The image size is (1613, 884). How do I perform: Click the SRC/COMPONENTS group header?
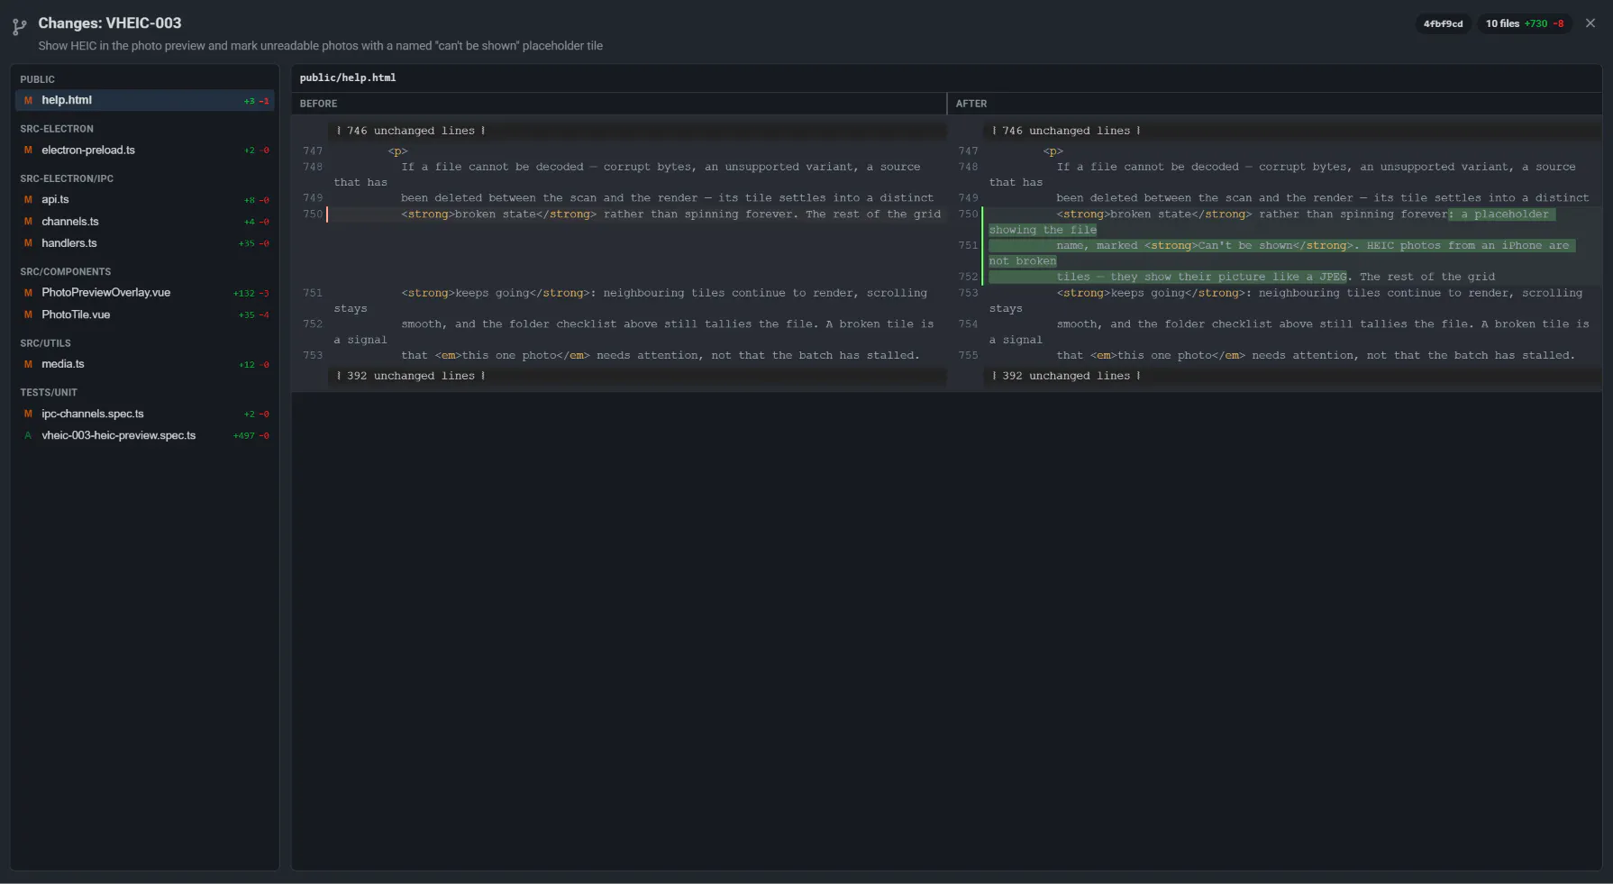point(66,271)
